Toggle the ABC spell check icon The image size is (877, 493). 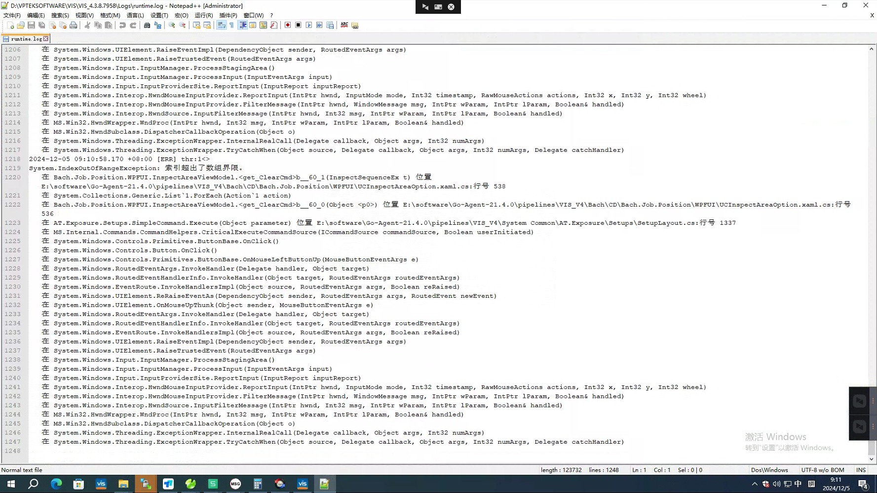pyautogui.click(x=344, y=25)
